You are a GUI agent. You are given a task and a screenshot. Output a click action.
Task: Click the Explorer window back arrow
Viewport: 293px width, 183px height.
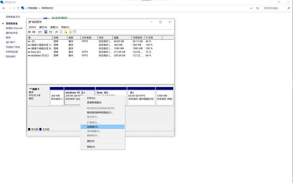click(4, 8)
